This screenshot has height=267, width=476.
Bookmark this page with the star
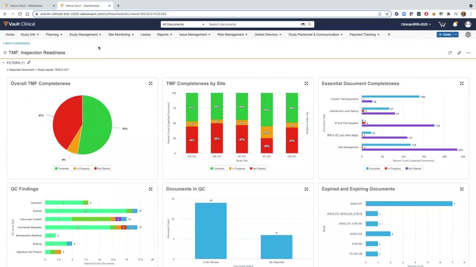click(x=387, y=14)
